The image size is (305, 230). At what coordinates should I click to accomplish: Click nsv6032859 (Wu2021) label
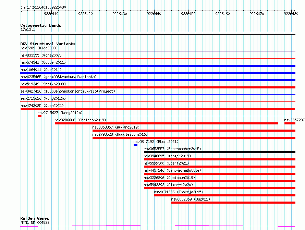[x=191, y=199]
